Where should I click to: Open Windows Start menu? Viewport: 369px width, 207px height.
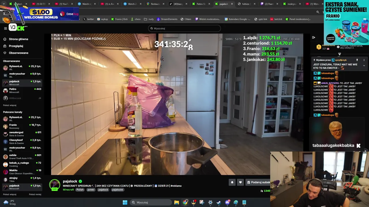click(125, 202)
